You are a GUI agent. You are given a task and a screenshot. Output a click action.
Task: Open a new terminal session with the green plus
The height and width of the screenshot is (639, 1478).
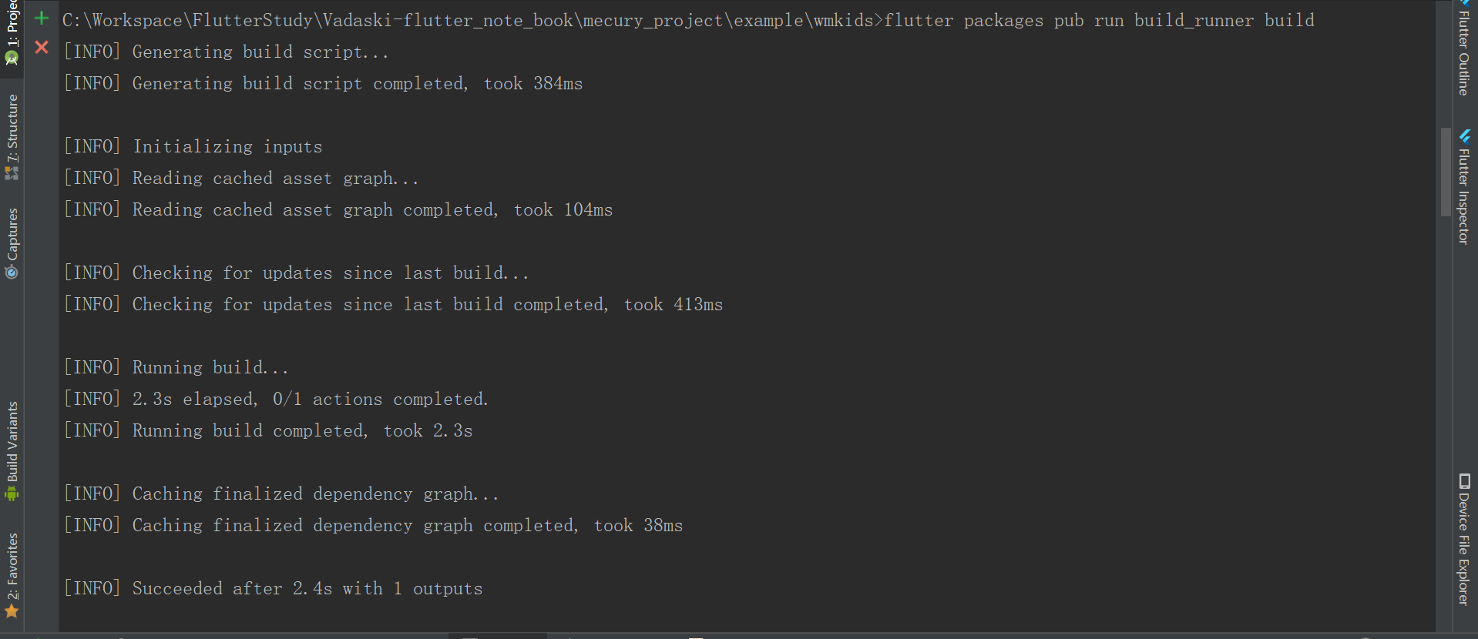click(x=42, y=18)
